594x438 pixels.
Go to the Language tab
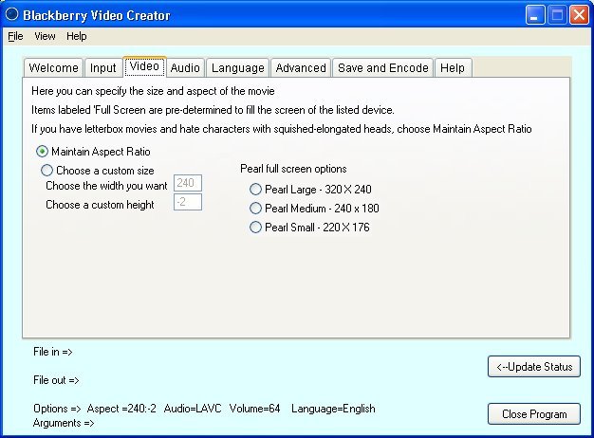coord(238,67)
